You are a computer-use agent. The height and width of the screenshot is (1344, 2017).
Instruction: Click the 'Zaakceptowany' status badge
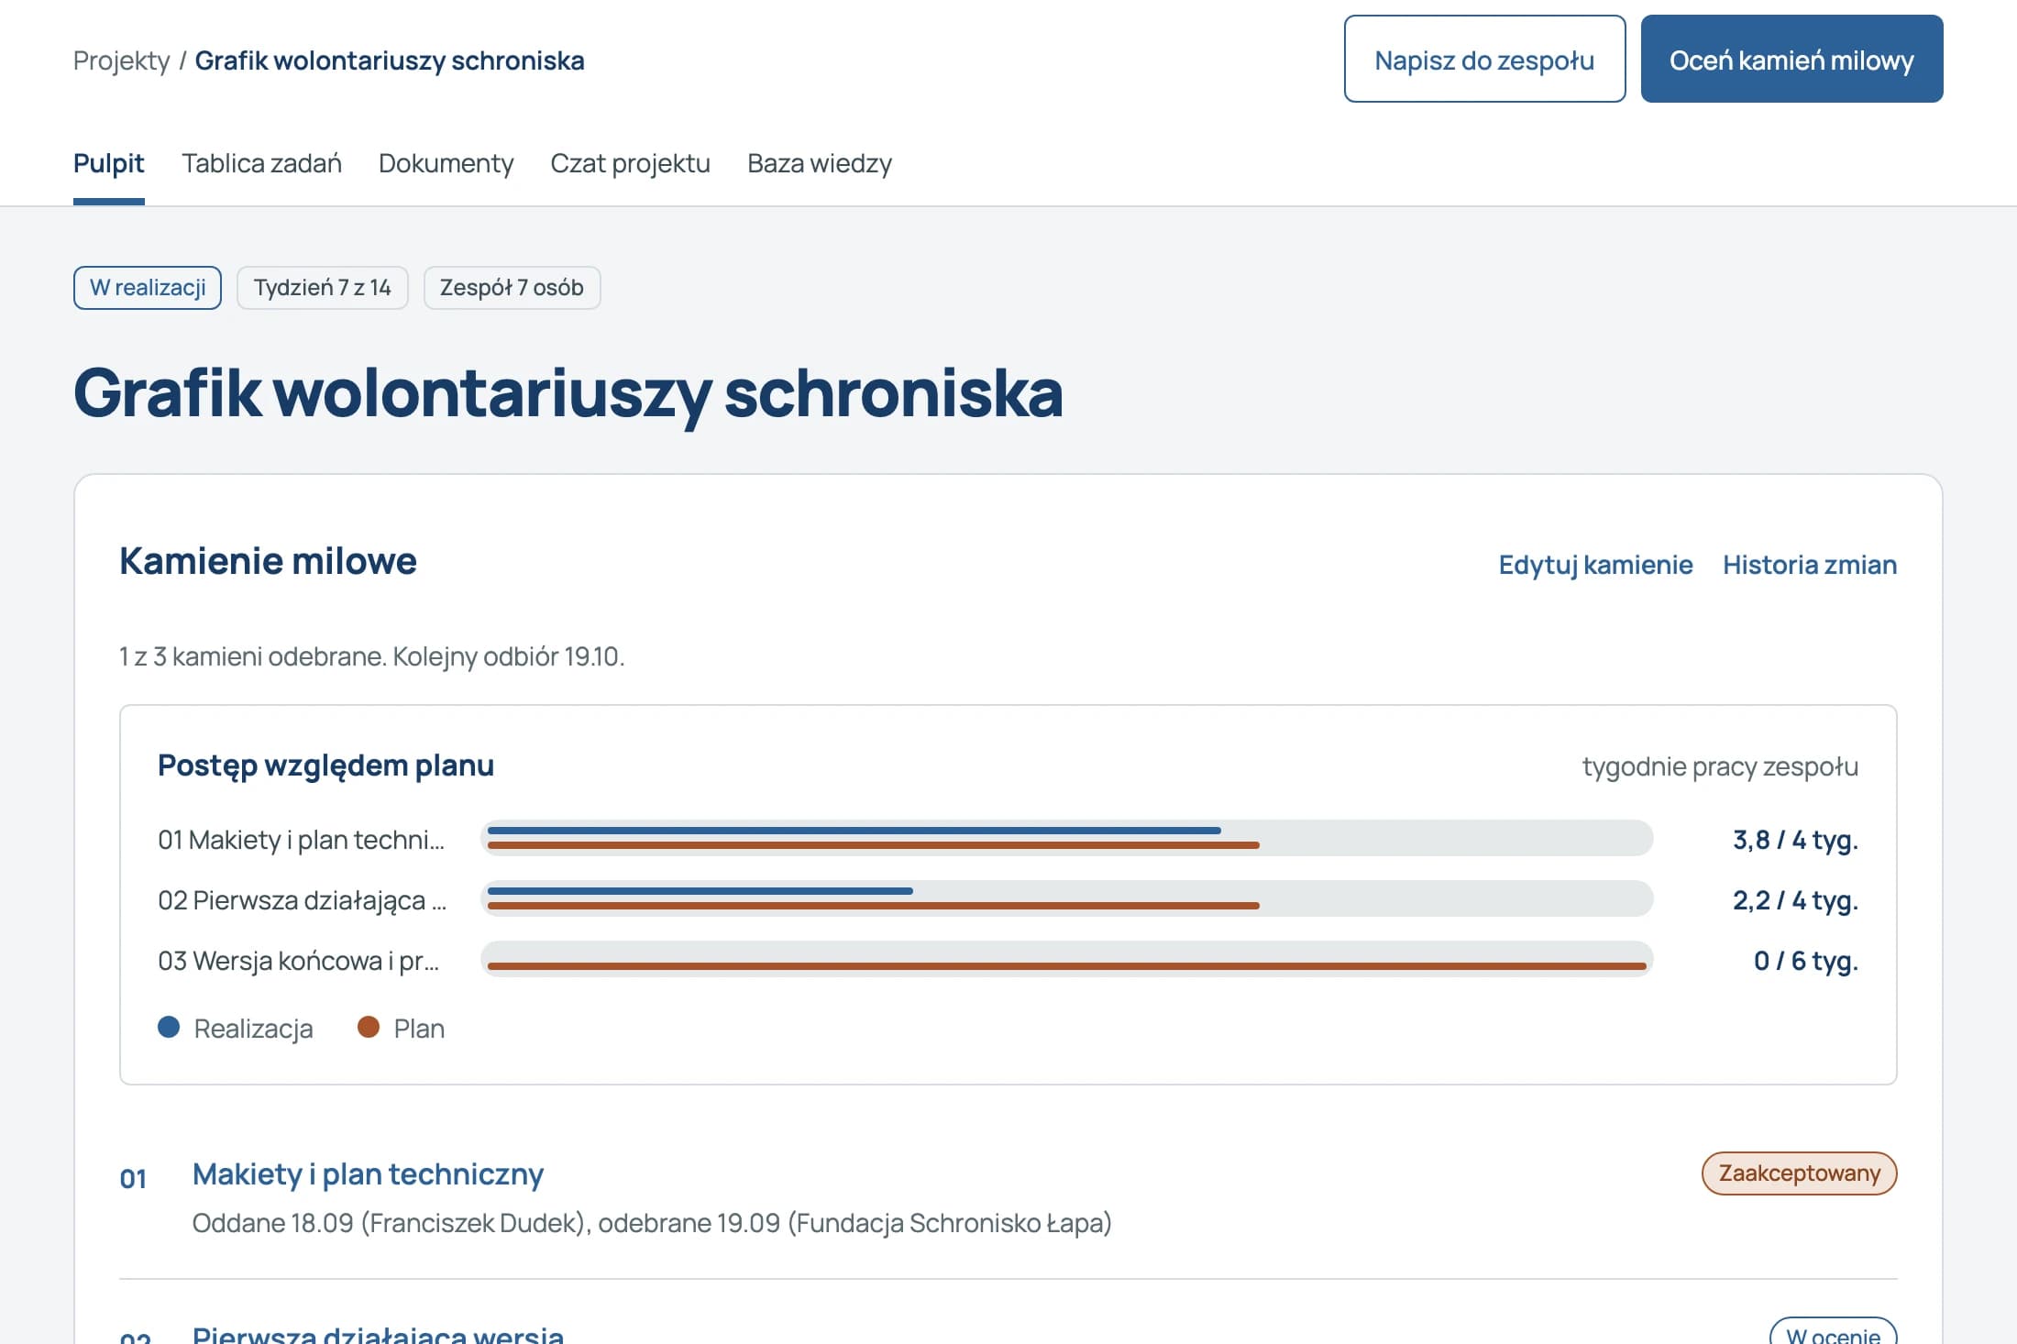tap(1799, 1173)
